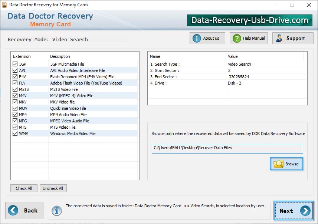Image resolution: width=318 pixels, height=224 pixels.
Task: Click the Value column header
Action: click(x=233, y=56)
